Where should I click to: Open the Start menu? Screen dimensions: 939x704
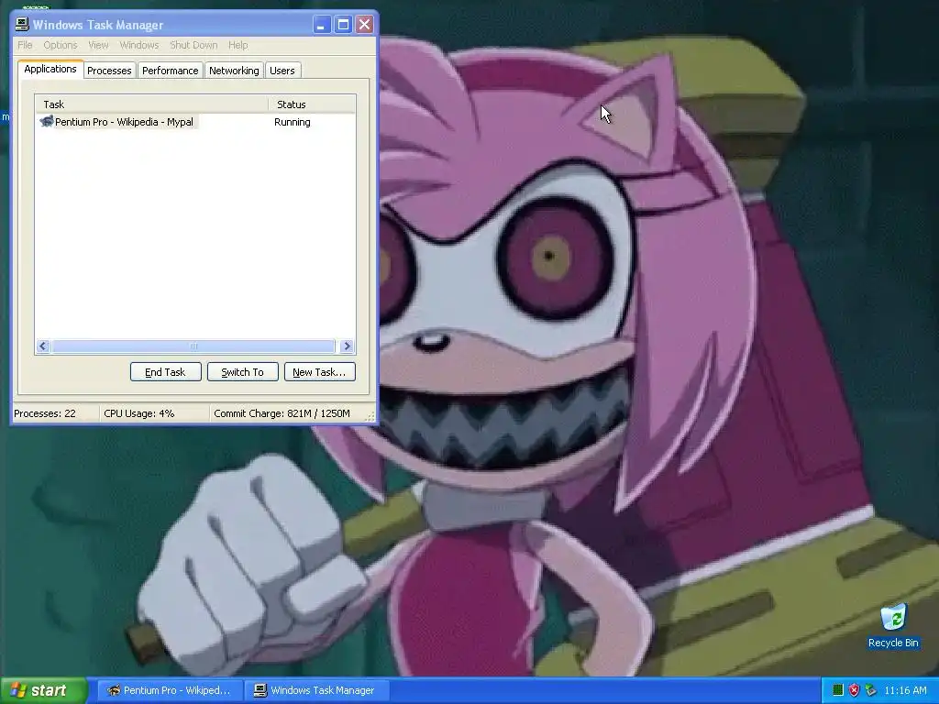pyautogui.click(x=43, y=690)
